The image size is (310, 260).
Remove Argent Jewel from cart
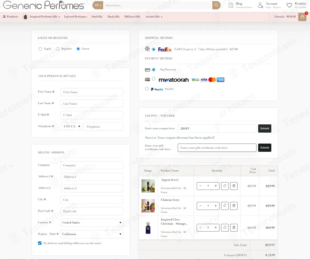coord(234,186)
